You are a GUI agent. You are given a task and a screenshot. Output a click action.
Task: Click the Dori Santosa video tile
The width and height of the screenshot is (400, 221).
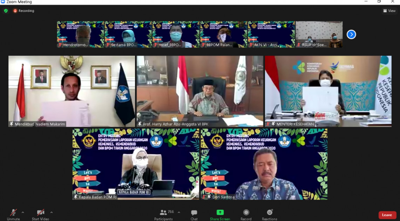[264, 164]
